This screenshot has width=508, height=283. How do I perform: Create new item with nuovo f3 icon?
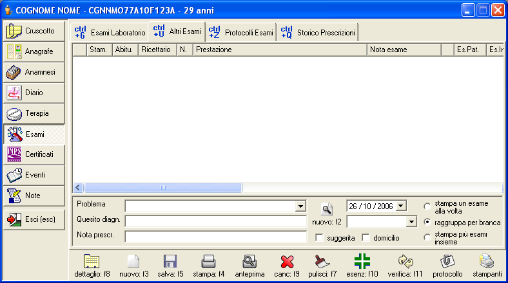pyautogui.click(x=133, y=262)
